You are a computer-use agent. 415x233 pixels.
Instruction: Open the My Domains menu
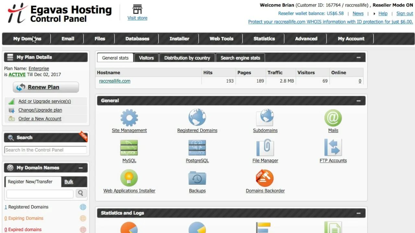[27, 39]
